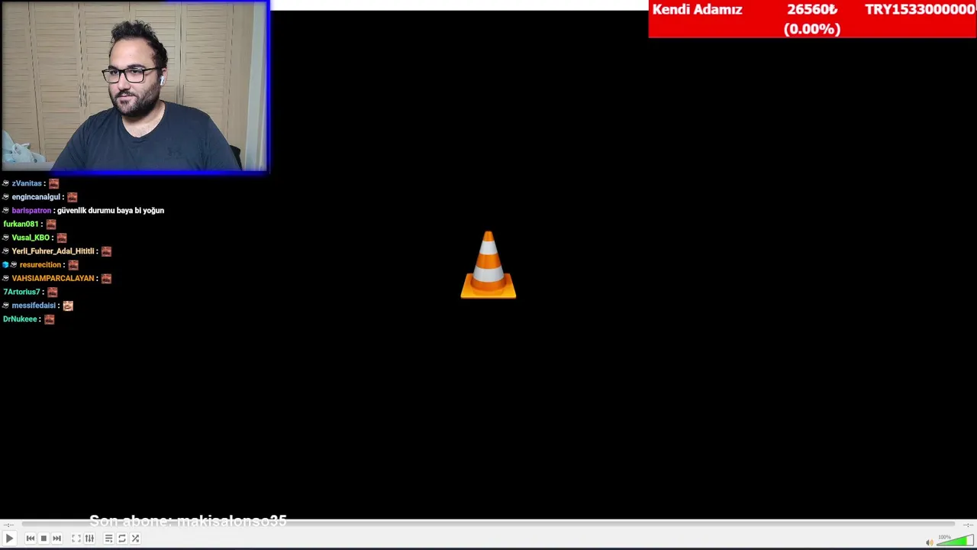977x550 pixels.
Task: Click chat username VAHSIAMPARCALAYAN
Action: (x=53, y=279)
